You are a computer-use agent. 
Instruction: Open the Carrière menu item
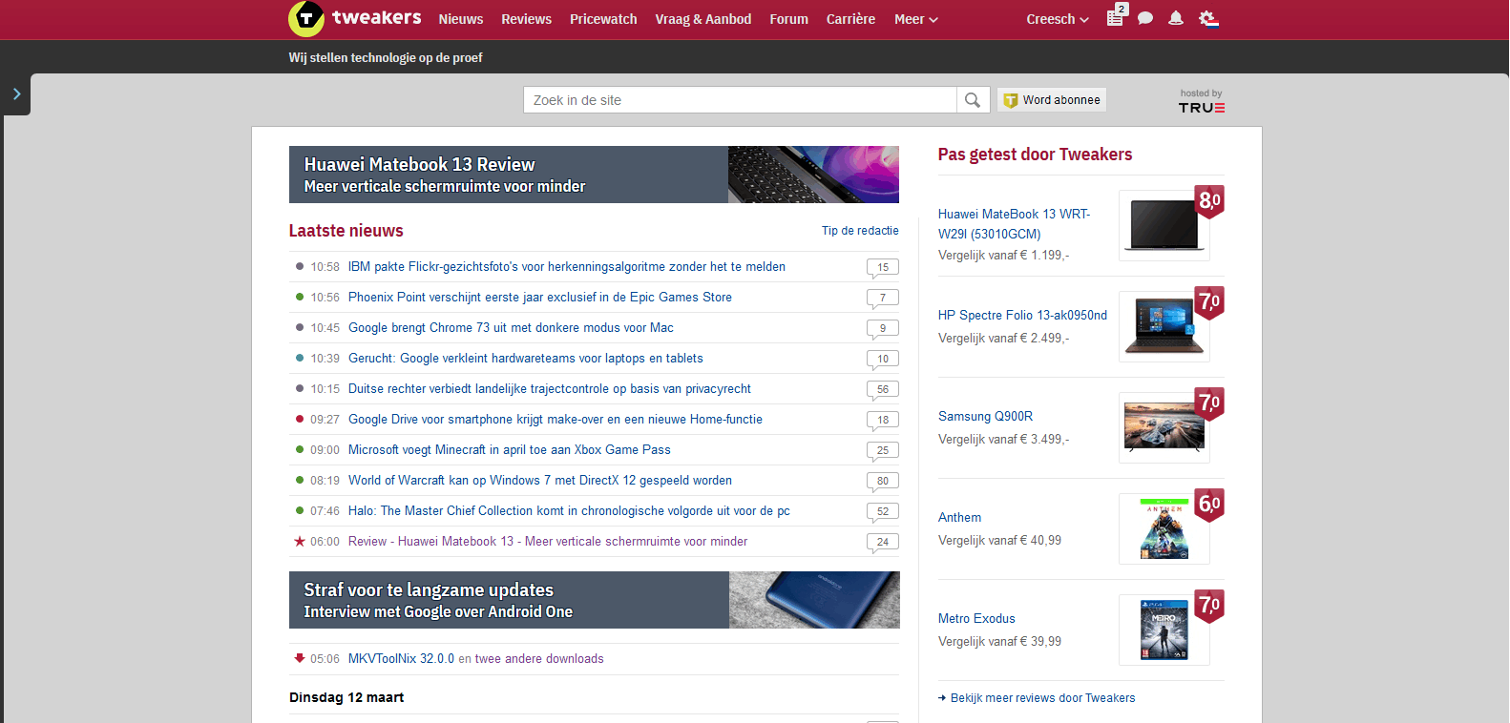[850, 19]
